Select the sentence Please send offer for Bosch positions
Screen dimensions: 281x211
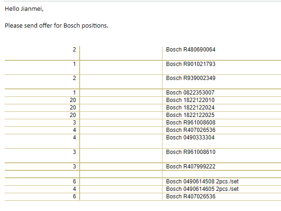coord(57,26)
